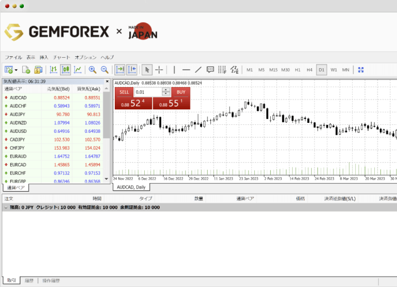Set timeframe to MN
397x287 pixels.
click(x=346, y=70)
